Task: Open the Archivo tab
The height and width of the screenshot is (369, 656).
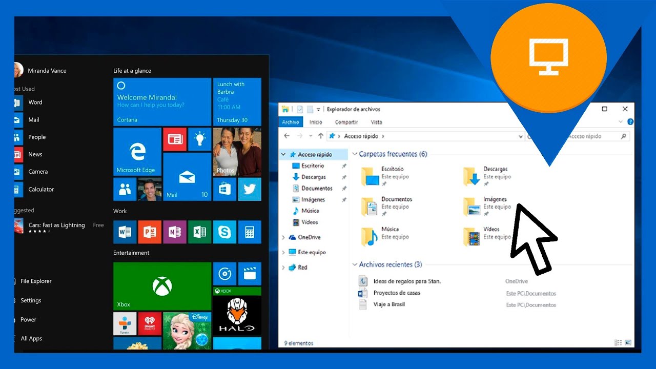Action: pyautogui.click(x=291, y=122)
